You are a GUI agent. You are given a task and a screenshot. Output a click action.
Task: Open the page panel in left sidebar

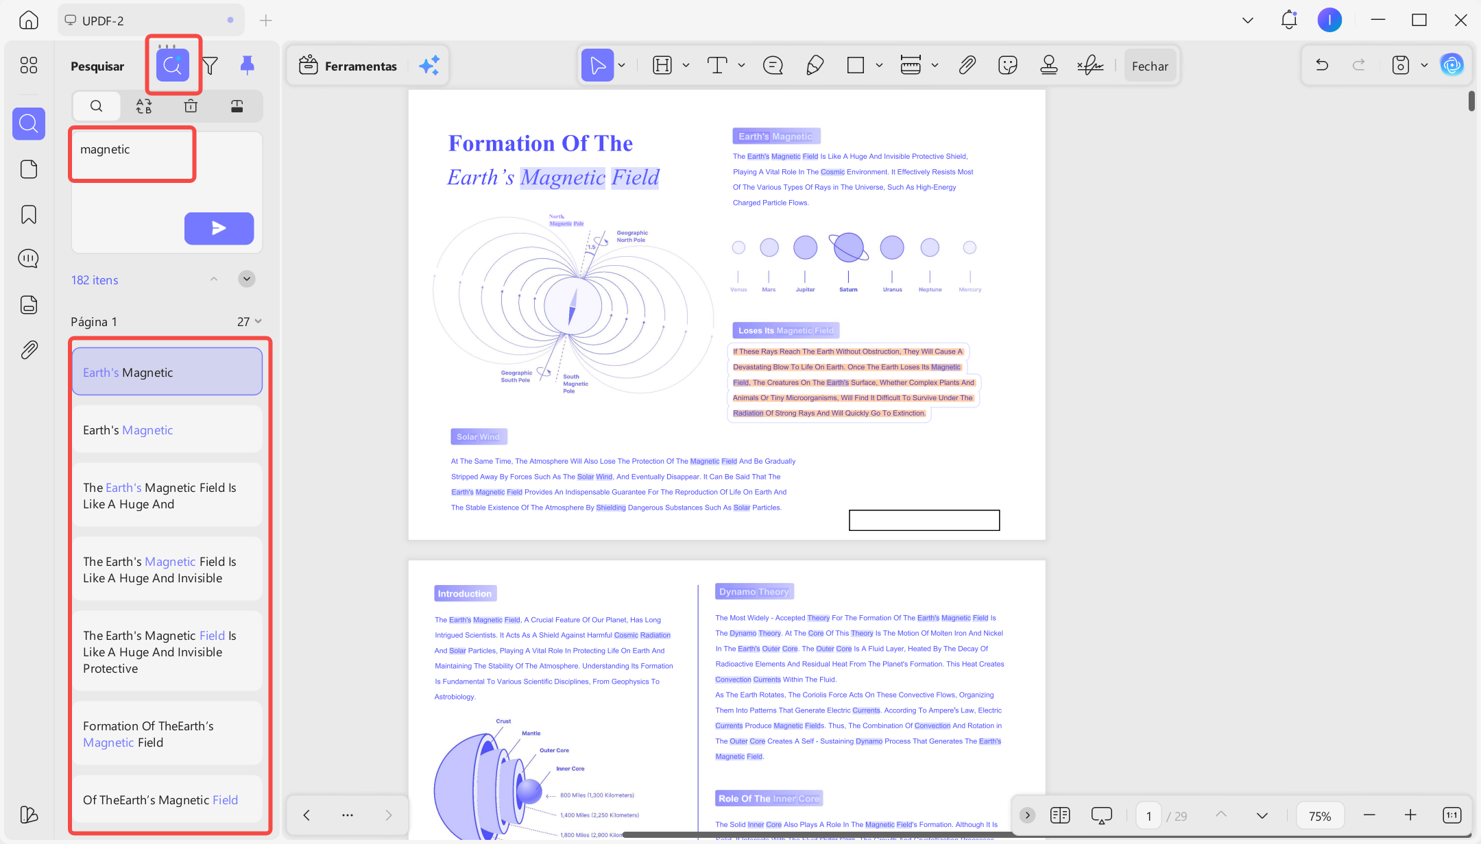click(29, 169)
